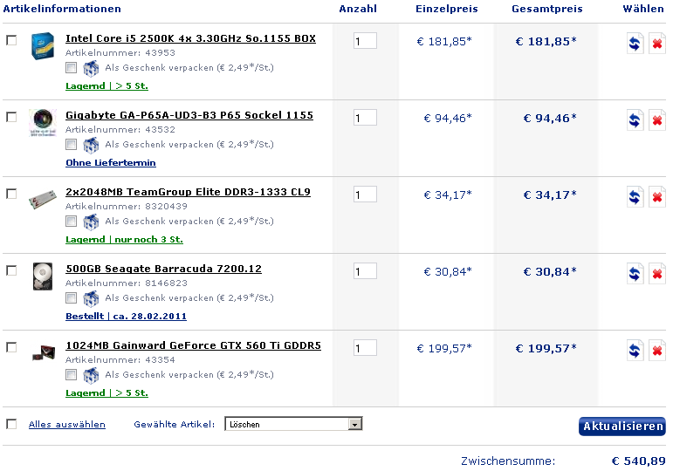Delete Seagate Barracuda 7200.12 via red X
The image size is (673, 471).
[x=656, y=274]
